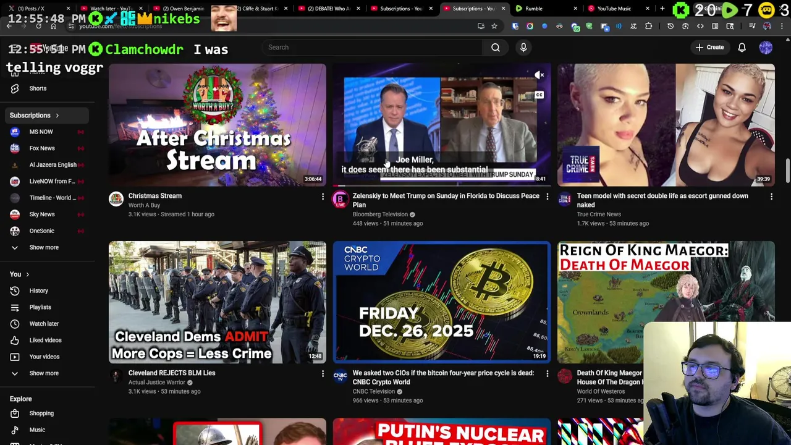Open Music under Explore
This screenshot has width=791, height=445.
pyautogui.click(x=37, y=430)
